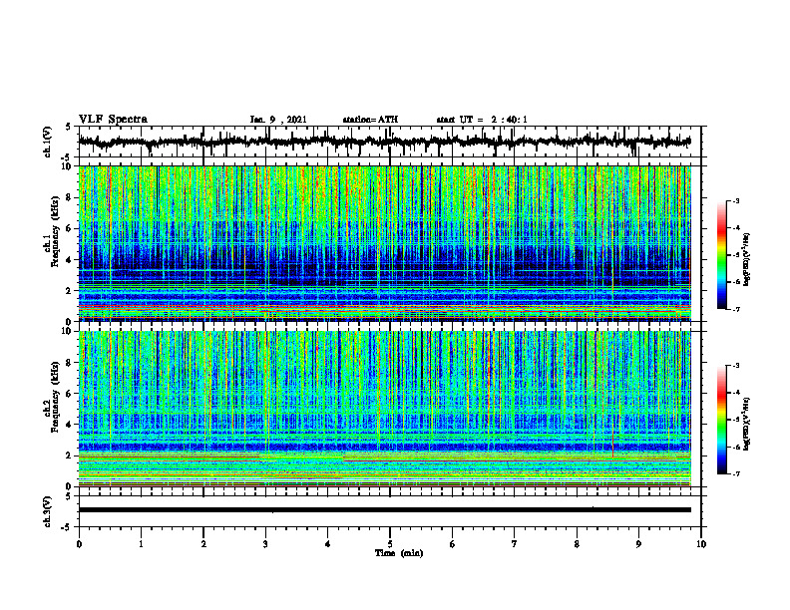Viewport: 790px width, 610px height.
Task: Click the "ch.3(V)" axis label
Action: pyautogui.click(x=48, y=512)
